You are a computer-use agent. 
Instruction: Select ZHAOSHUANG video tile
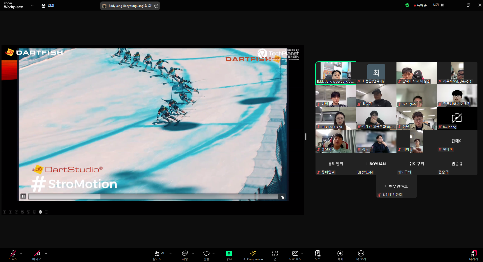pyautogui.click(x=336, y=118)
